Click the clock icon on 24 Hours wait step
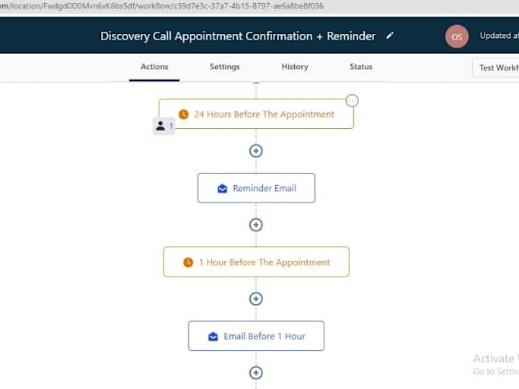519x389 pixels. pyautogui.click(x=184, y=115)
